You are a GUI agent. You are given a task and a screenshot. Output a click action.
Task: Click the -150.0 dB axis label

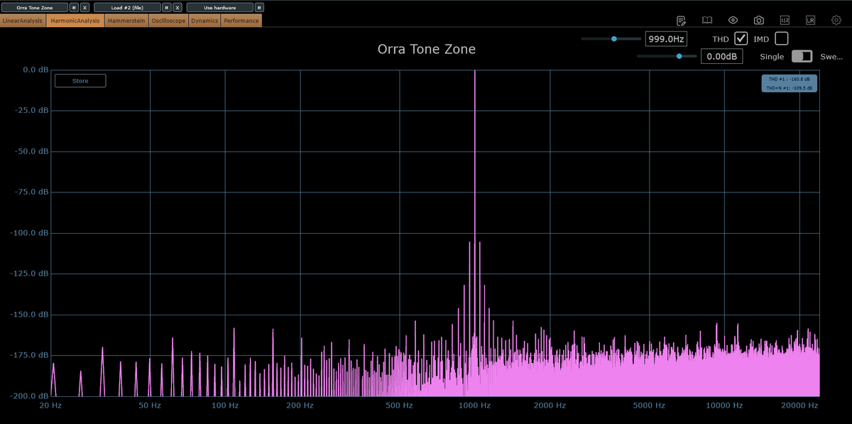click(x=30, y=314)
